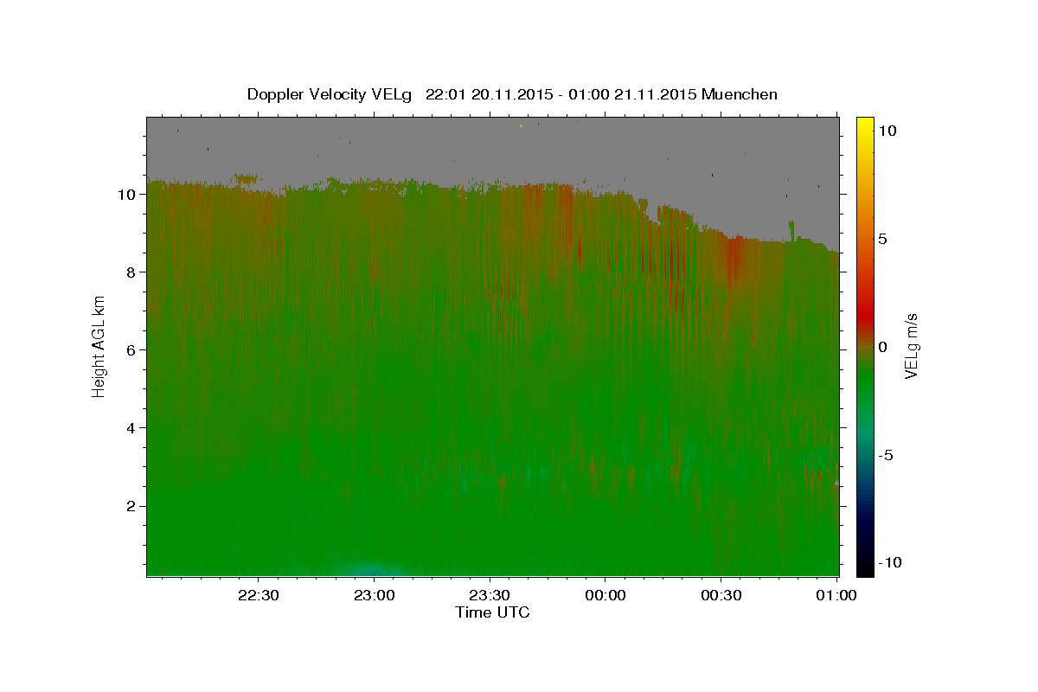Image resolution: width=1038 pixels, height=692 pixels.
Task: Click the colorbar label '10' at top
Action: pos(887,131)
